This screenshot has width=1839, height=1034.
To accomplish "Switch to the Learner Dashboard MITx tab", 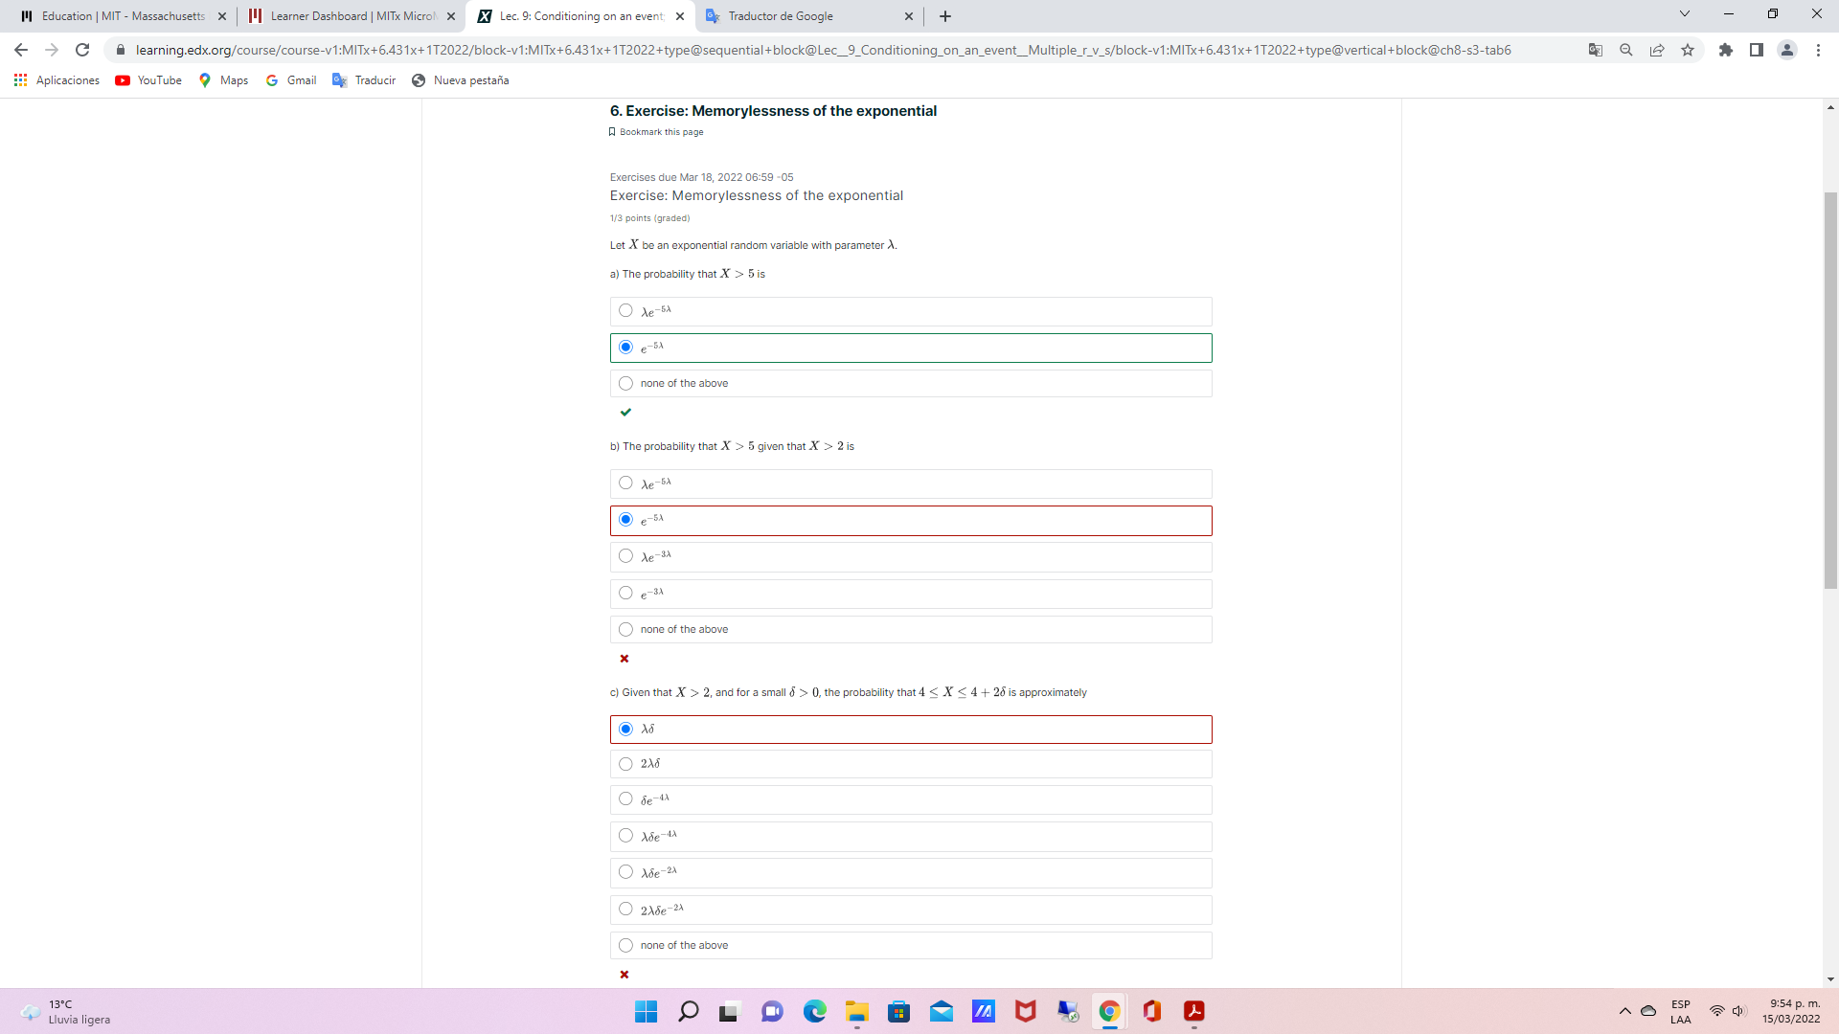I will tap(345, 16).
